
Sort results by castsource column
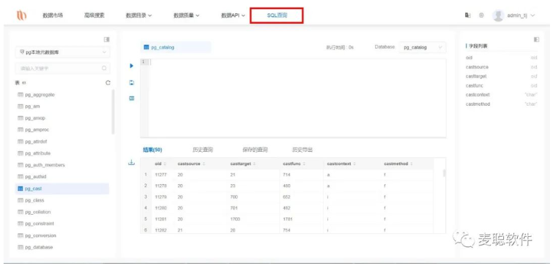click(x=191, y=163)
